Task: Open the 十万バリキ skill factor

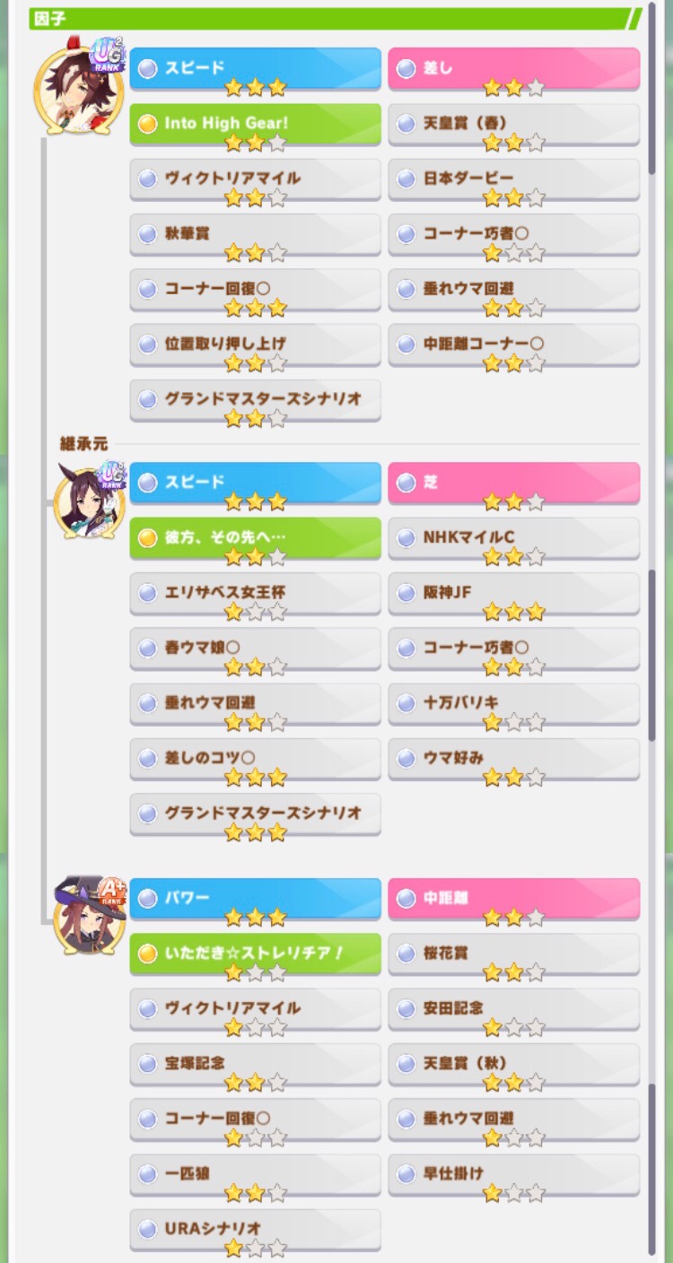Action: coord(514,704)
